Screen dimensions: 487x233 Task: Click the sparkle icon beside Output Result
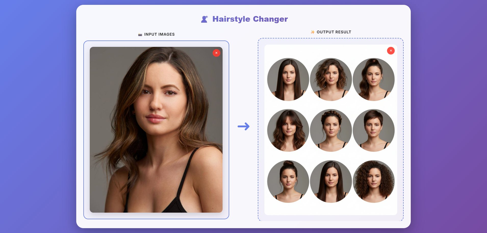(x=312, y=32)
